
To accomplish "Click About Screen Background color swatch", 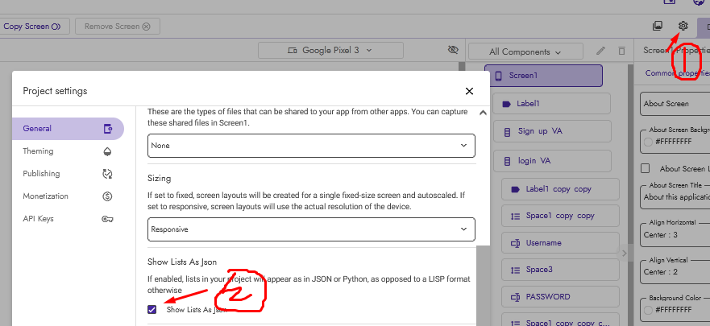I will [x=648, y=142].
